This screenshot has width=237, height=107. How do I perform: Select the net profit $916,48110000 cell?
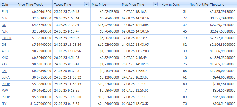coord(213,84)
